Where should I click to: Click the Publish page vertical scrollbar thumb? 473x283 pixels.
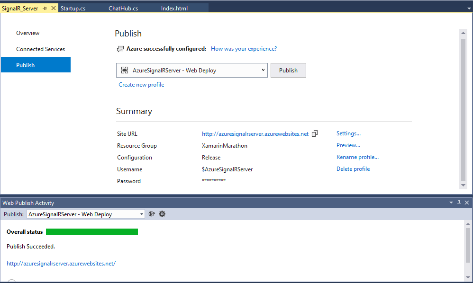464,110
